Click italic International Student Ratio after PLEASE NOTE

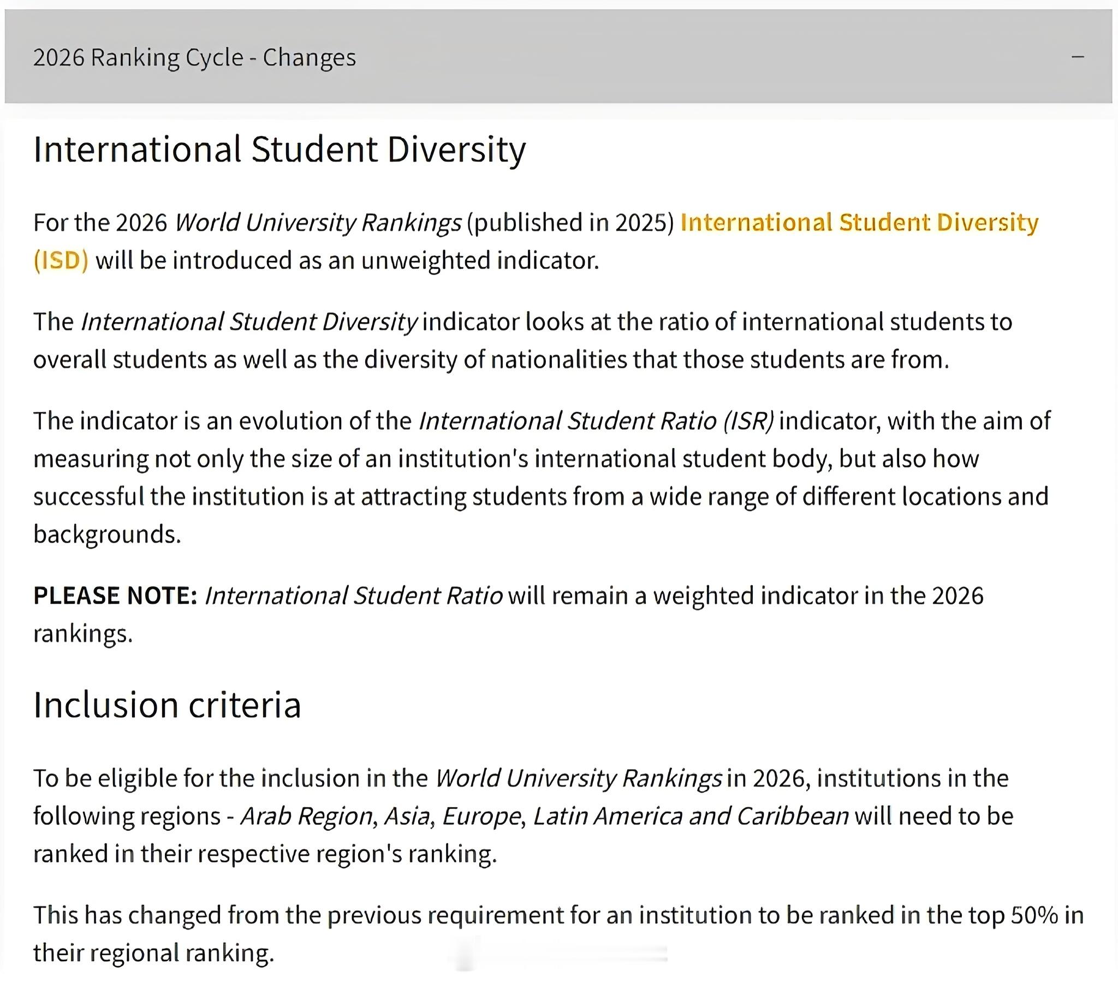pyautogui.click(x=353, y=595)
